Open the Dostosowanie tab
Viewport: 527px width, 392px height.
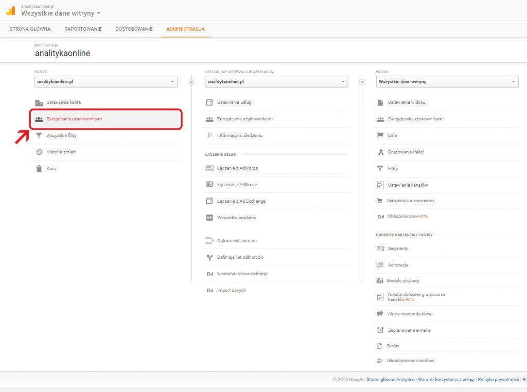[134, 29]
